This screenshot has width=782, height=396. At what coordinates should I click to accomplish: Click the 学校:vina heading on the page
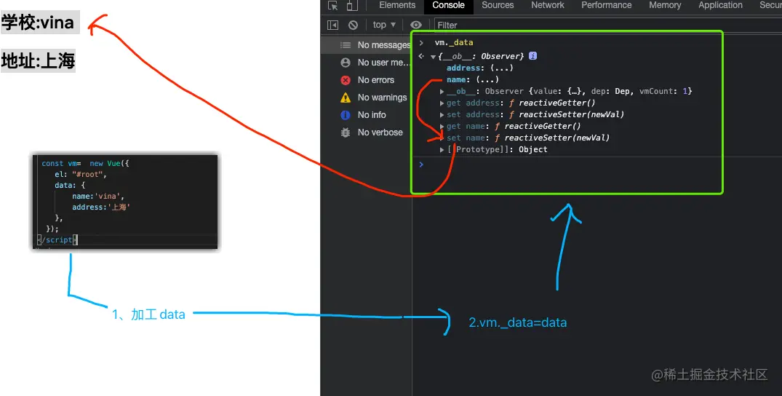40,23
